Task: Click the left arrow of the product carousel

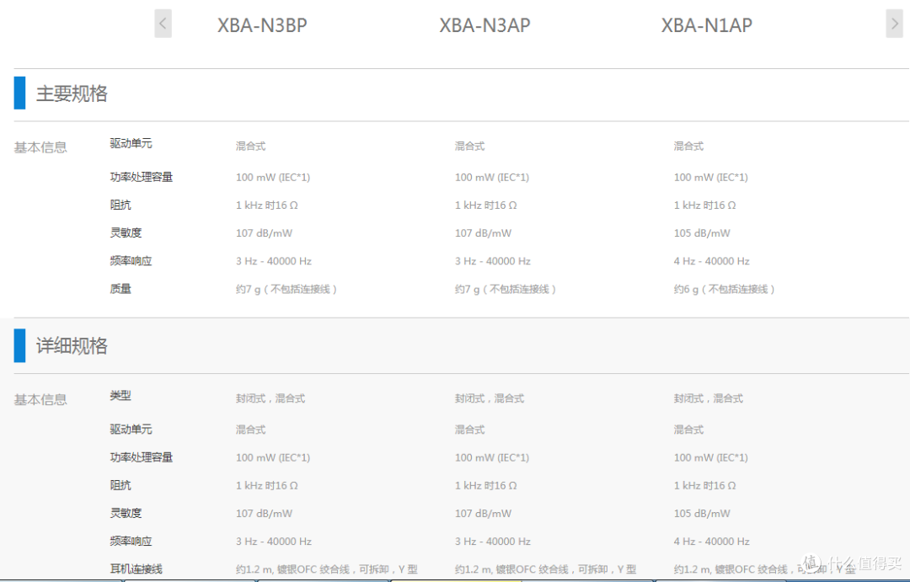Action: click(x=163, y=24)
